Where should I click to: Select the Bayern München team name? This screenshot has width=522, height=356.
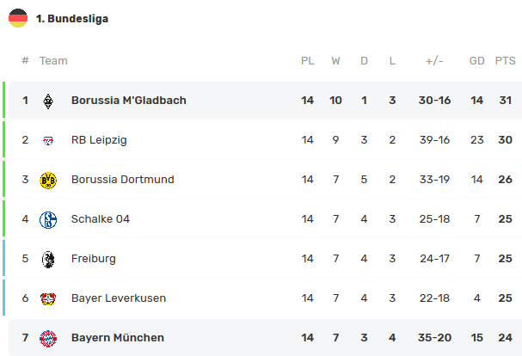[118, 337]
